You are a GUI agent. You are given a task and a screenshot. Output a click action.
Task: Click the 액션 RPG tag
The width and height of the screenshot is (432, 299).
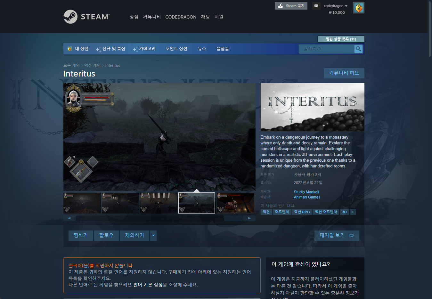click(302, 212)
